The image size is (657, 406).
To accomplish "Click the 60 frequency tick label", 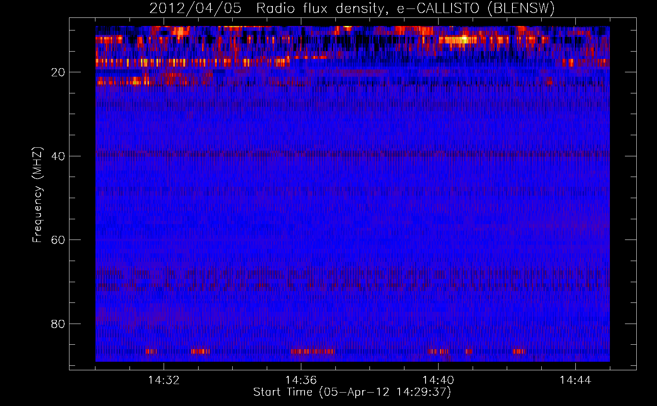I will 58,240.
